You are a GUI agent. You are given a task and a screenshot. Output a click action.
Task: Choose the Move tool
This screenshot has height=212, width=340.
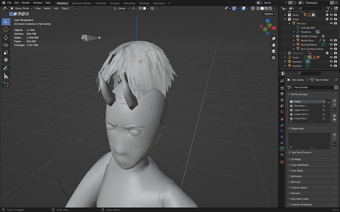(6, 38)
